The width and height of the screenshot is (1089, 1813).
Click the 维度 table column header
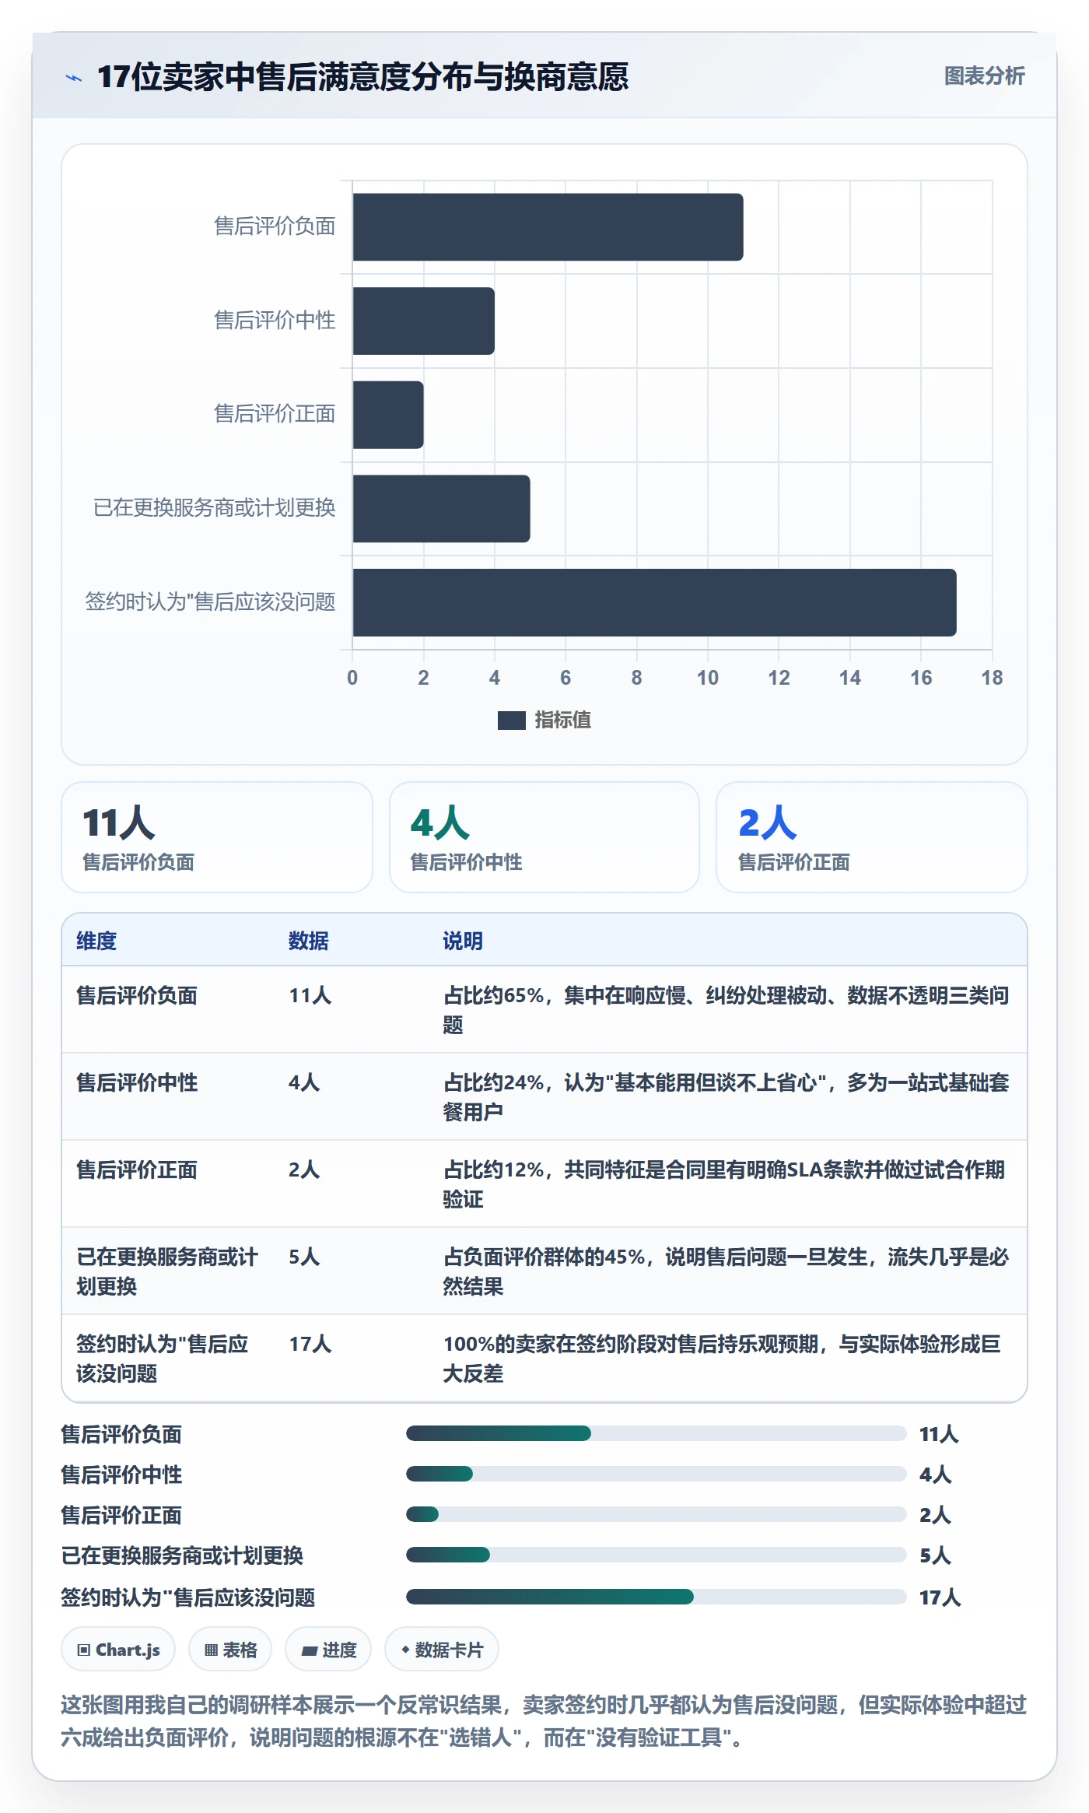[96, 941]
